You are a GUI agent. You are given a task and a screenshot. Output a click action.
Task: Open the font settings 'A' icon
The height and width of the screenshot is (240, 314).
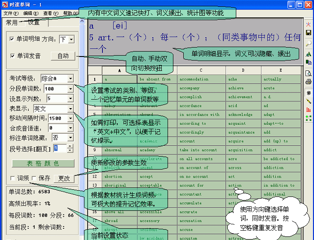(x=309, y=54)
